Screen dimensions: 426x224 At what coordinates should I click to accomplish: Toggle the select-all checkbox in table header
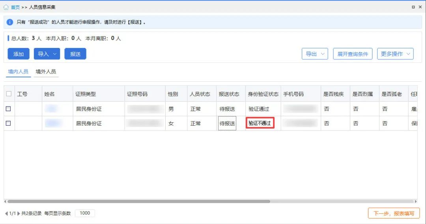[x=9, y=94]
